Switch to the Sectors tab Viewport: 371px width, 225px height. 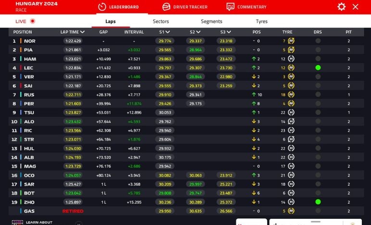click(x=161, y=21)
